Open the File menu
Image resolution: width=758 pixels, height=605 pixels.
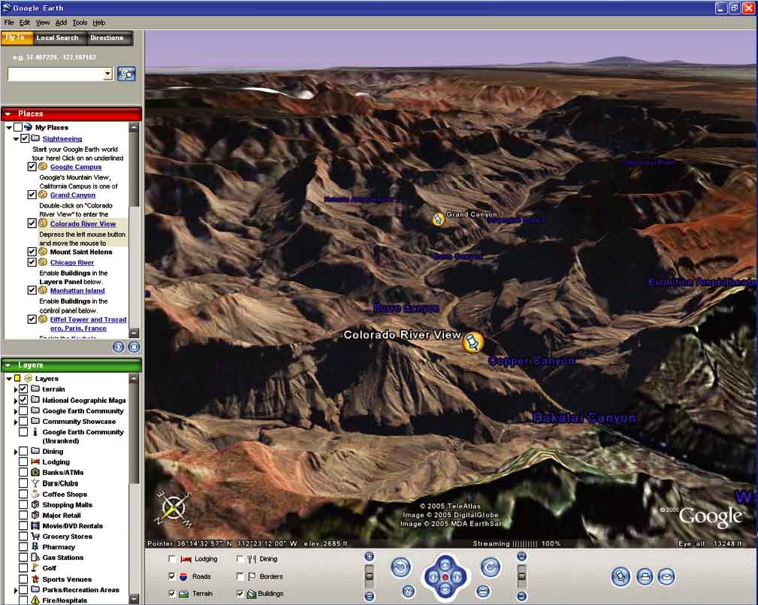9,23
